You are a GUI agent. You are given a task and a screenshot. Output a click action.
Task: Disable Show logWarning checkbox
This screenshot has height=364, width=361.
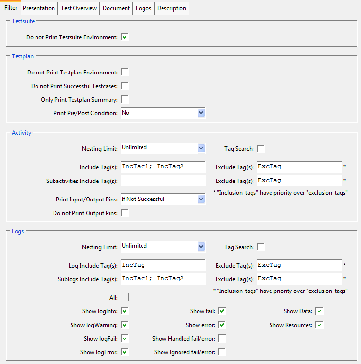click(x=125, y=325)
